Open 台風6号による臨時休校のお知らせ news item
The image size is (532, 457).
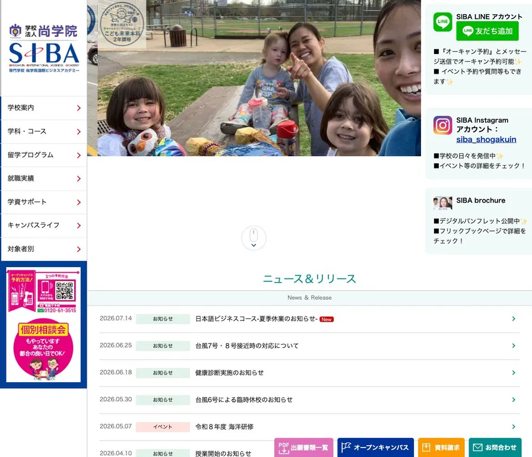coord(309,399)
